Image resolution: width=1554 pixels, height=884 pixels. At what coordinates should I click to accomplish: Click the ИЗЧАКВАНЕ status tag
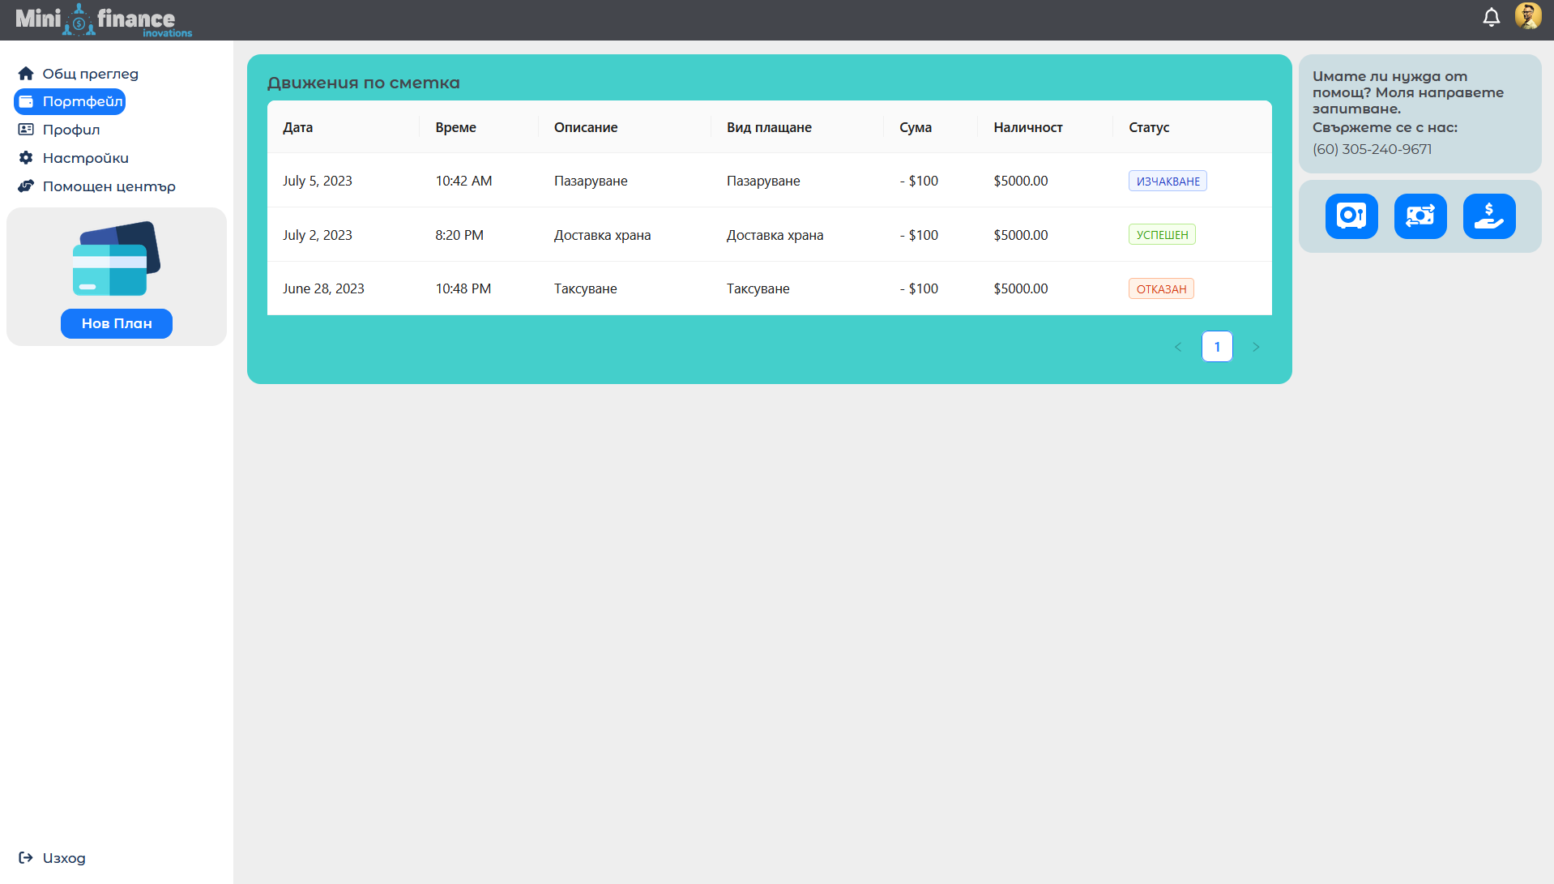point(1168,181)
